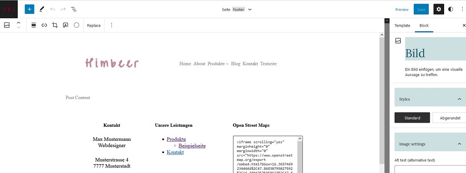Redo the last undone change
The width and height of the screenshot is (466, 173).
(63, 9)
